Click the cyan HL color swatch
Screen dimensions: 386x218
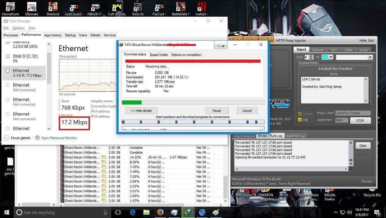coord(325,57)
